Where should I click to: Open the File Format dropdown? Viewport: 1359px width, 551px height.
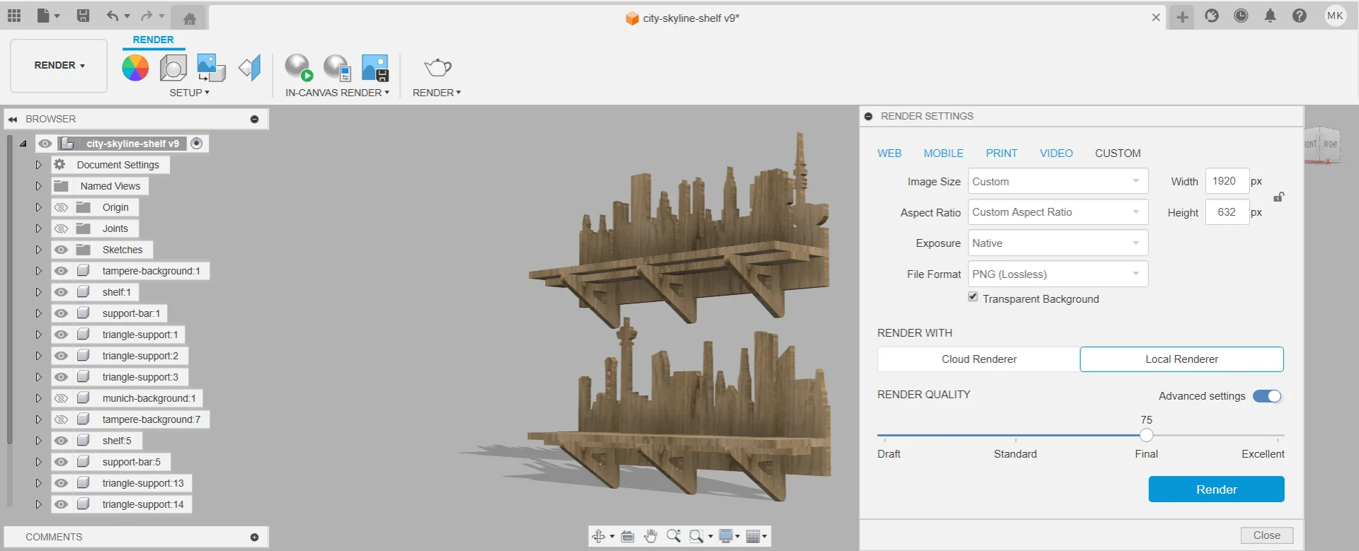[1057, 274]
